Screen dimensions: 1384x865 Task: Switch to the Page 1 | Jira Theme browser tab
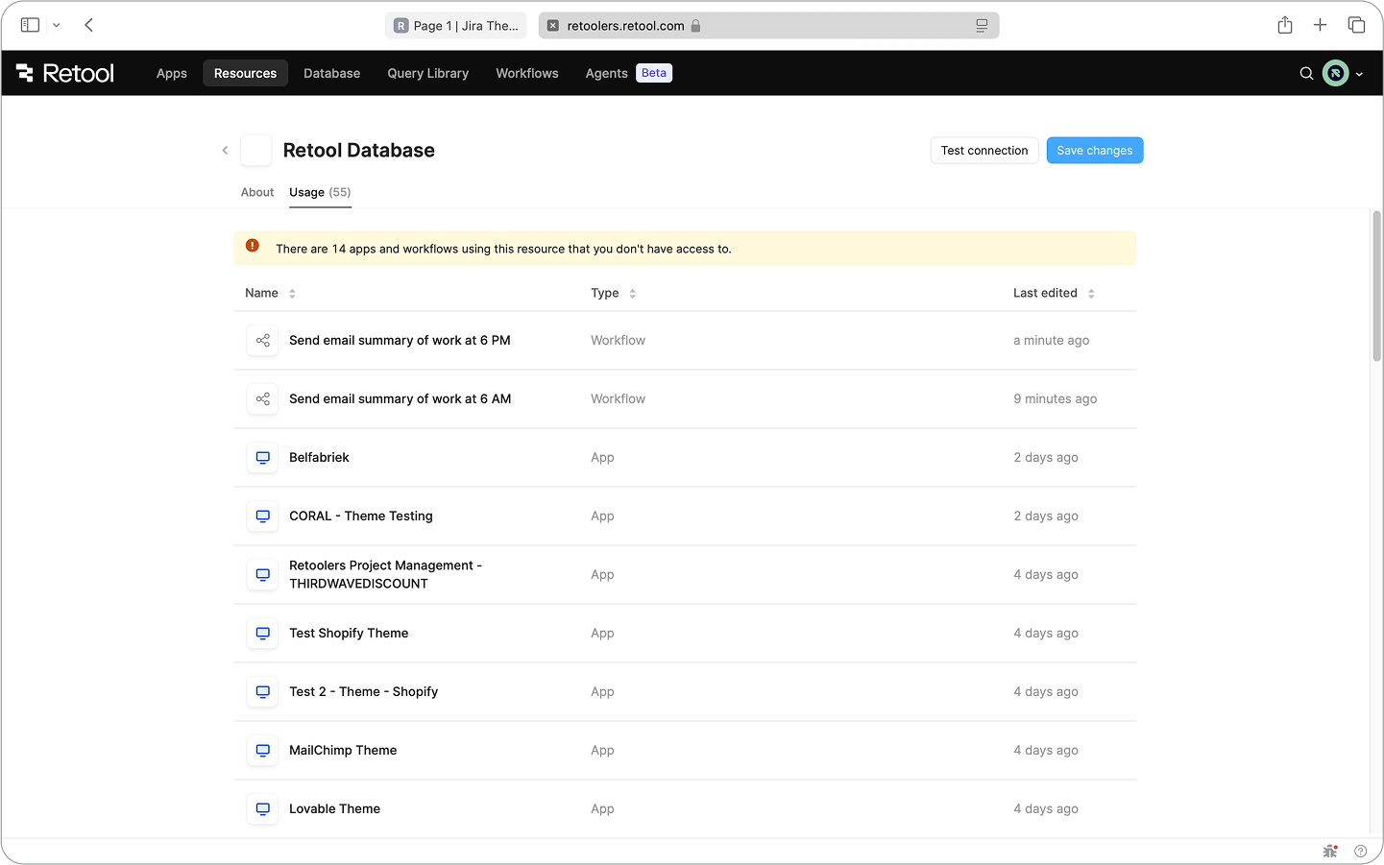tap(456, 26)
